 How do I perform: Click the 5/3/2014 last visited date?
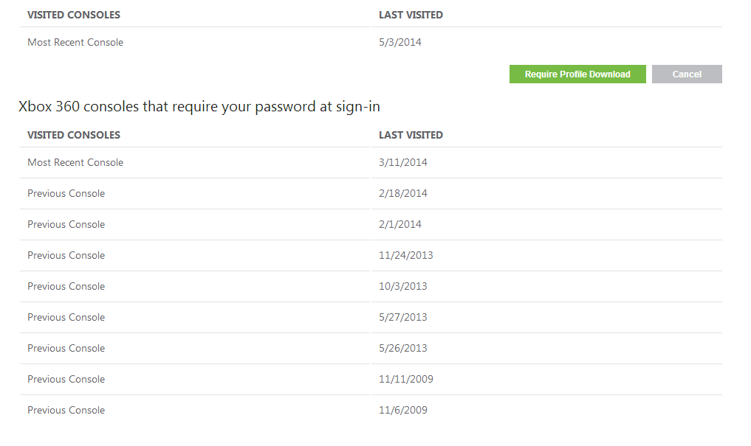[399, 43]
